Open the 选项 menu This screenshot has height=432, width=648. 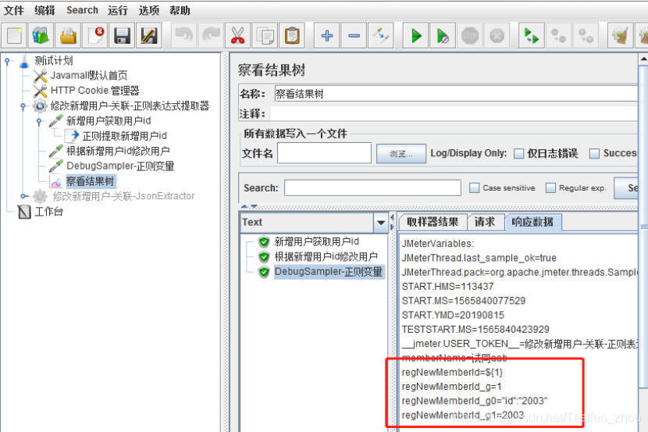click(149, 10)
